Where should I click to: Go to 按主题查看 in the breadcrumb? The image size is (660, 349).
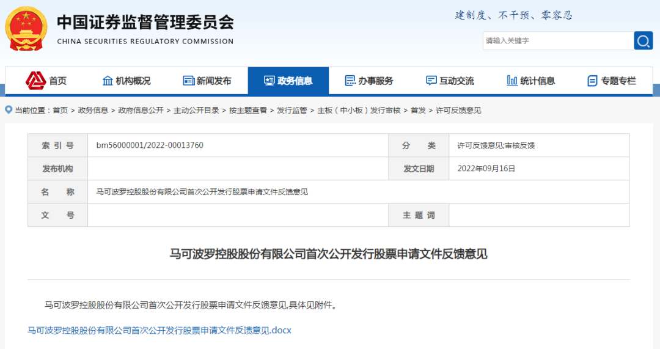248,110
